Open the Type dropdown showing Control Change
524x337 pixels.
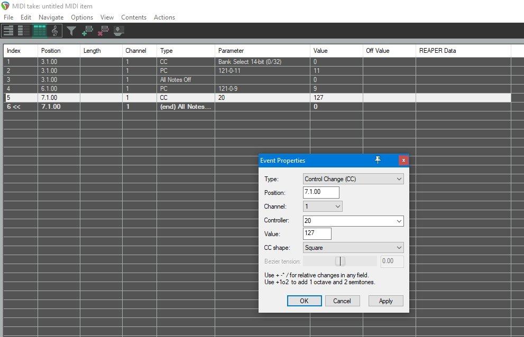tap(353, 179)
